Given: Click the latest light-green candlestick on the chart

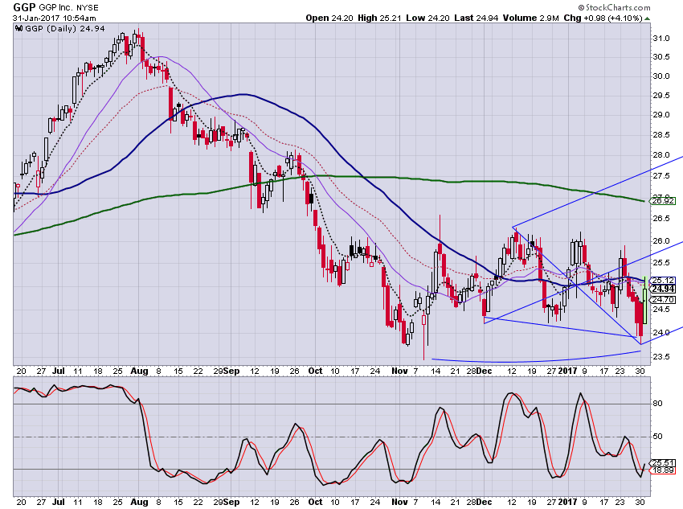Looking at the screenshot, I should point(644,301).
